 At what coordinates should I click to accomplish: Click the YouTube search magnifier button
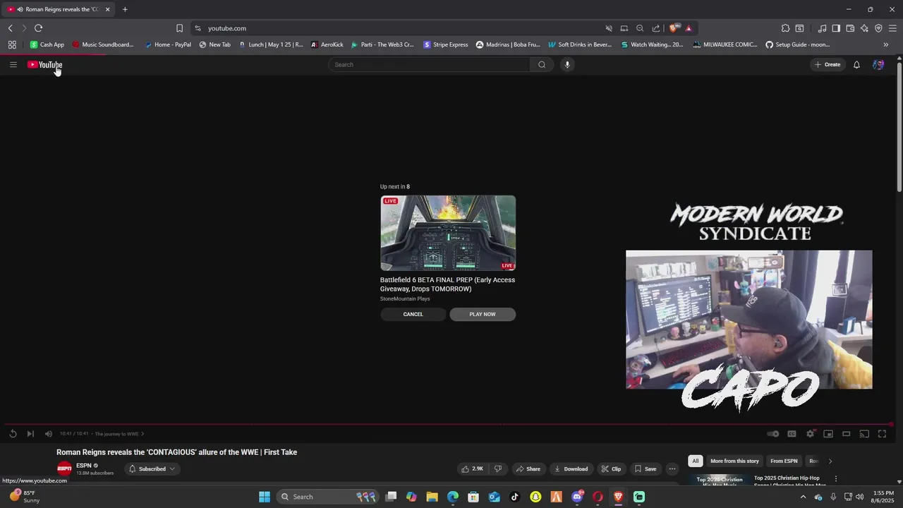coord(542,64)
